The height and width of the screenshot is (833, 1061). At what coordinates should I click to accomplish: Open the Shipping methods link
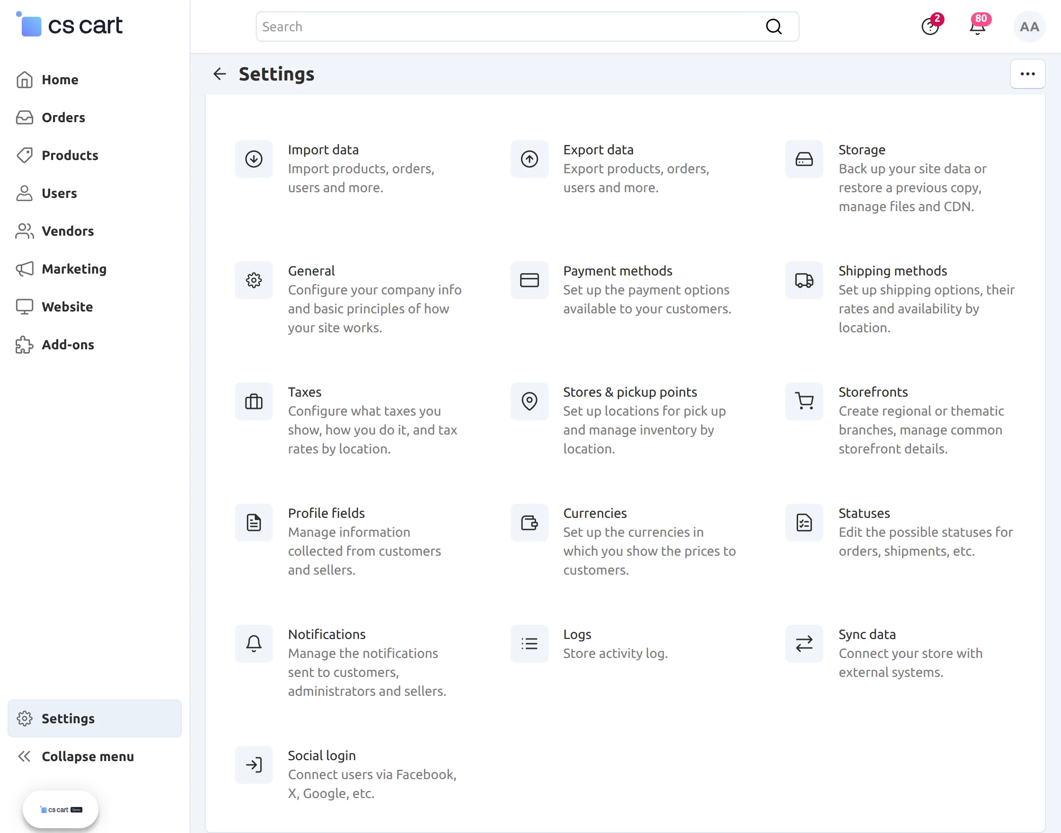coord(893,271)
